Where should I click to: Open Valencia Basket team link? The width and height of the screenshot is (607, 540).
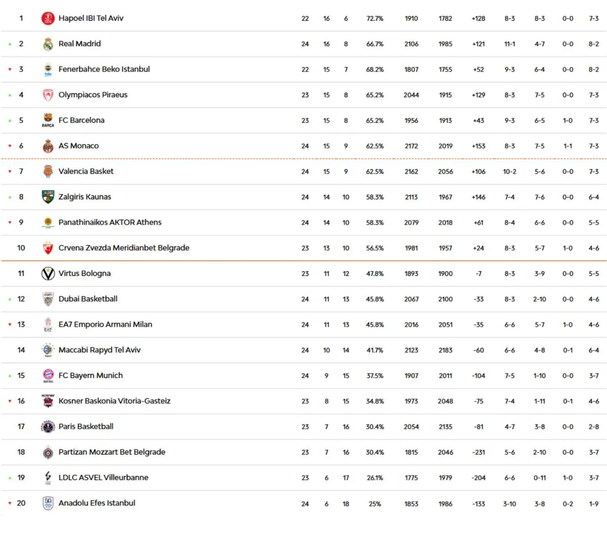click(x=86, y=171)
